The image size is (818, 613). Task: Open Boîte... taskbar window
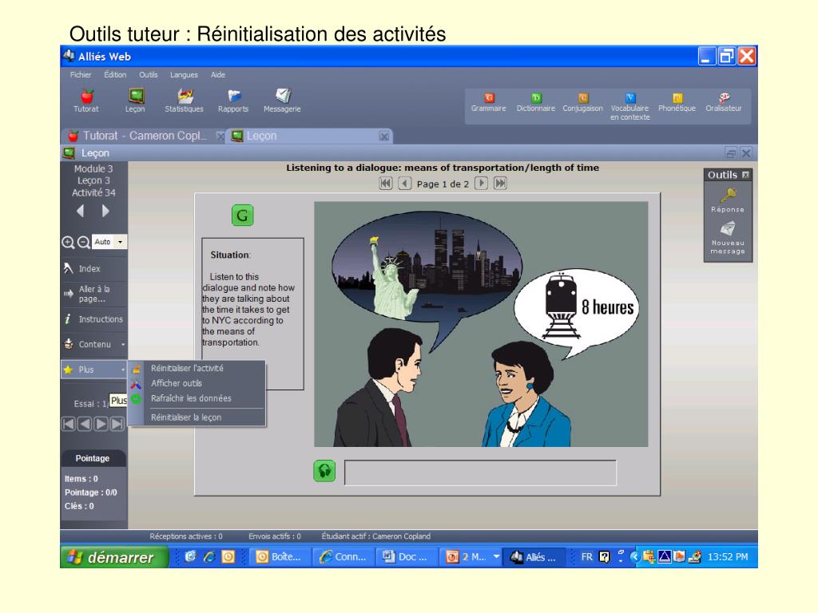(280, 557)
